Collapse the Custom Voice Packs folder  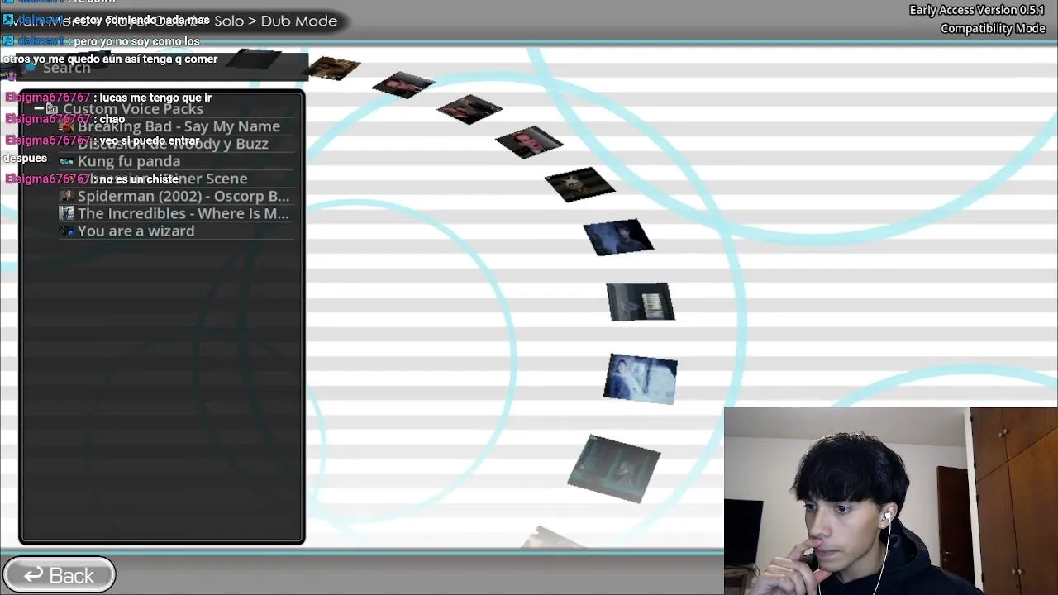(x=39, y=109)
